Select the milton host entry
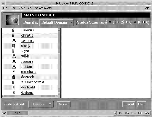The width and height of the screenshot is (152, 117). click(27, 67)
